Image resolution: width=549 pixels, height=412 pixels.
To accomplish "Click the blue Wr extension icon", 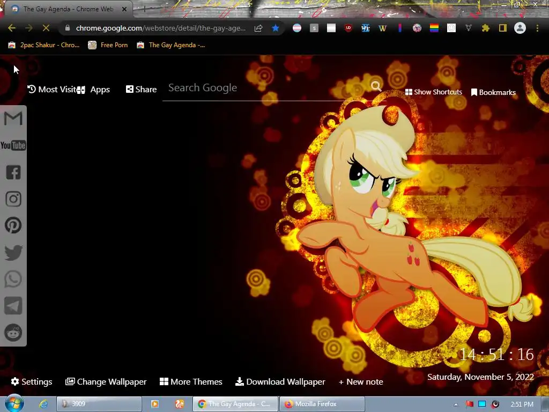I will (365, 28).
